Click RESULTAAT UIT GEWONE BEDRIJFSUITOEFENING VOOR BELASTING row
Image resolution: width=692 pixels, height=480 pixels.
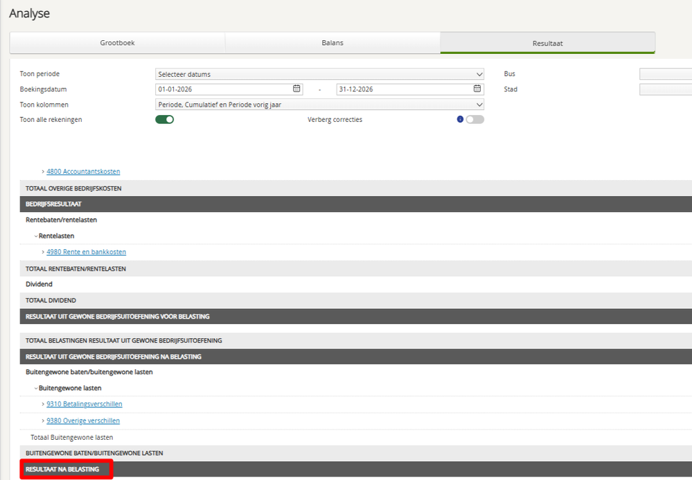click(x=356, y=317)
